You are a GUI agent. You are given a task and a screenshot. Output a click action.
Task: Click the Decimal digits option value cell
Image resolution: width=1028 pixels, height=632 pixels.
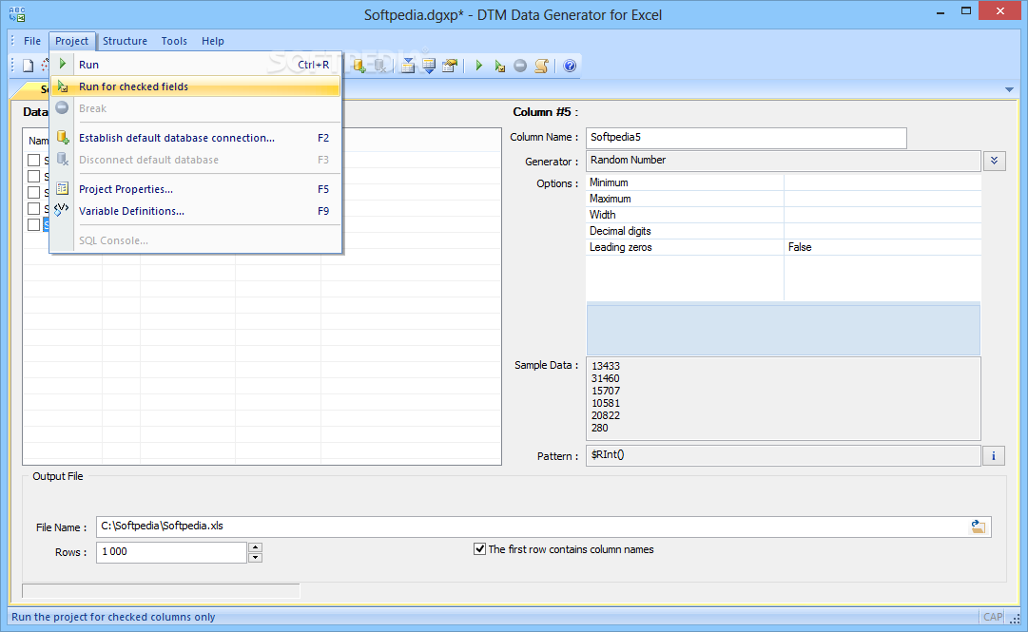point(883,231)
